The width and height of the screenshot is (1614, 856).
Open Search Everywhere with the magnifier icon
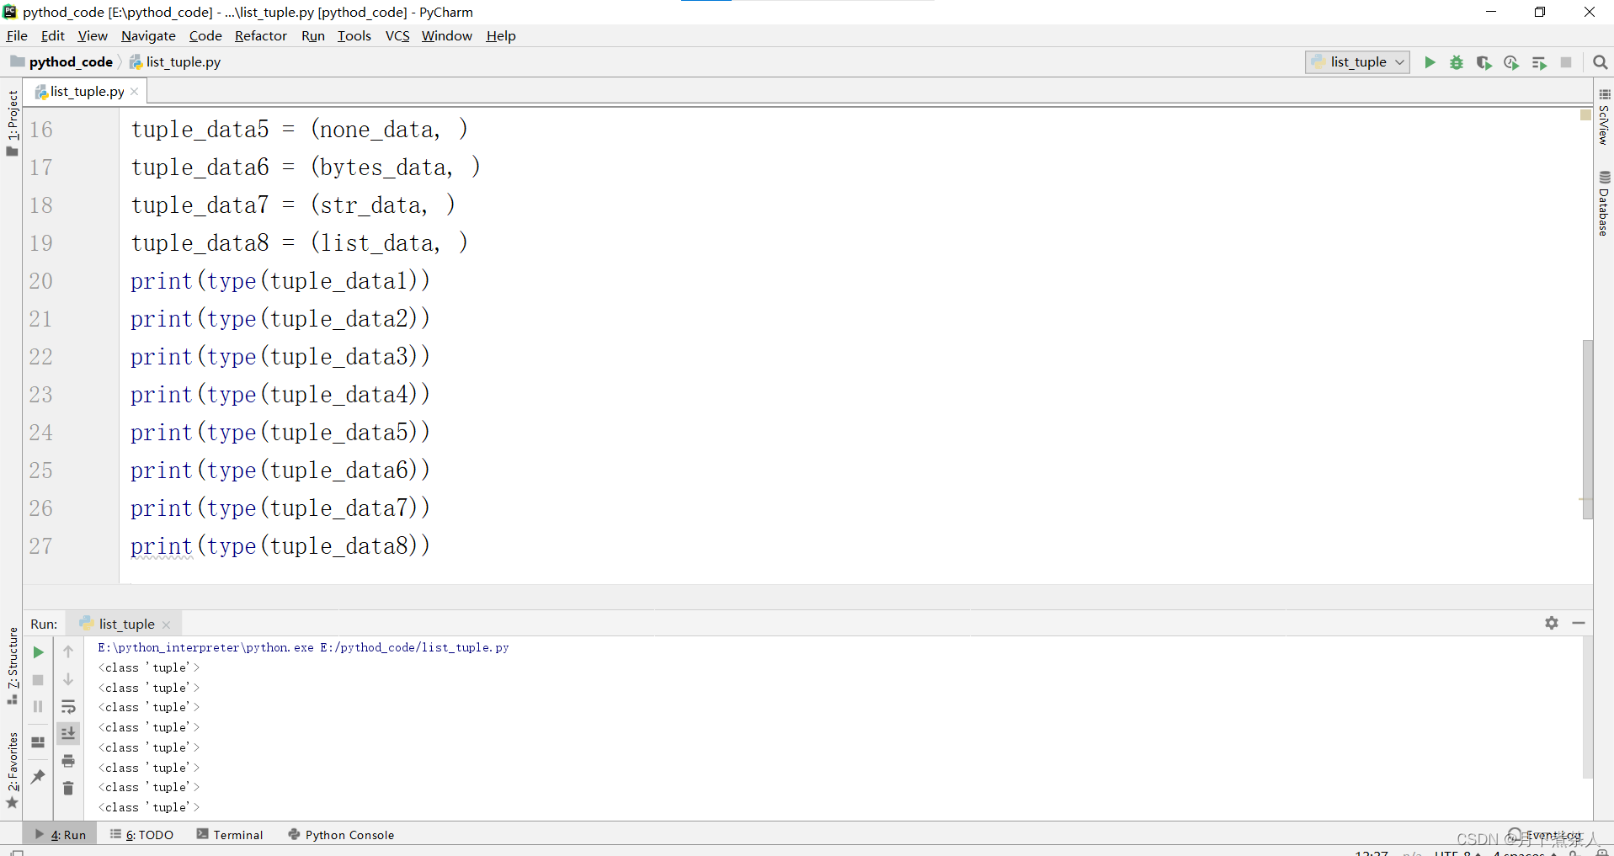point(1599,62)
